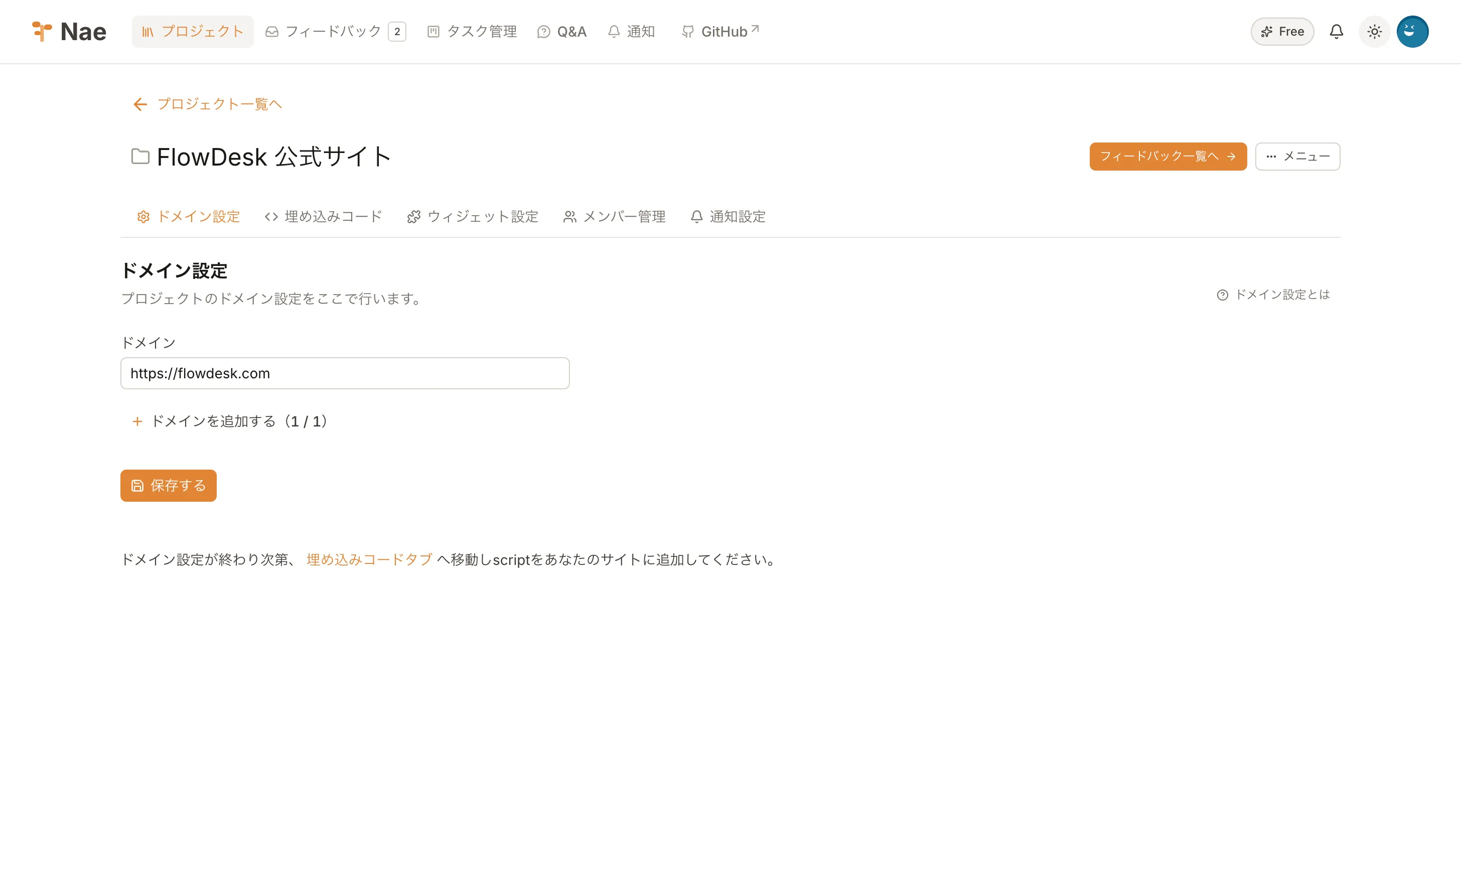Click the left arrow back icon

pyautogui.click(x=139, y=104)
